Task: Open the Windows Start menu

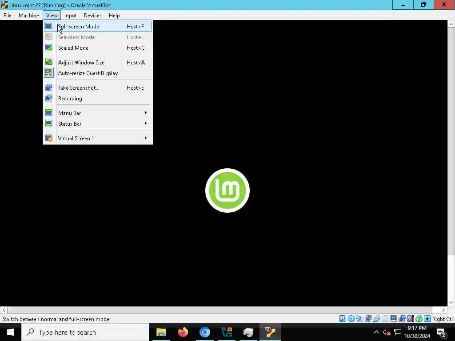Action: point(11,332)
